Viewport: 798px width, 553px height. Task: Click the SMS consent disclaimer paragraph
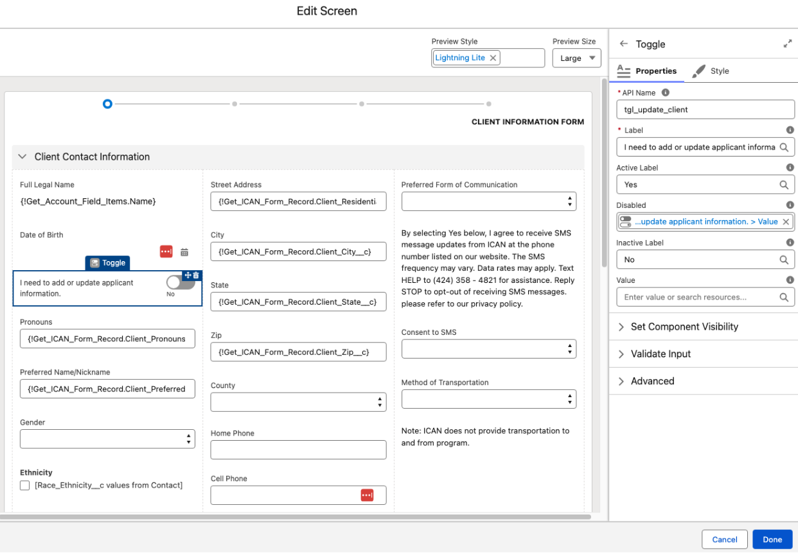(x=488, y=268)
